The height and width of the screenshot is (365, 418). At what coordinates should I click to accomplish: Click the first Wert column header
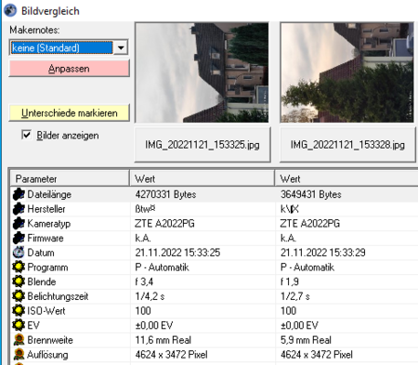[202, 178]
